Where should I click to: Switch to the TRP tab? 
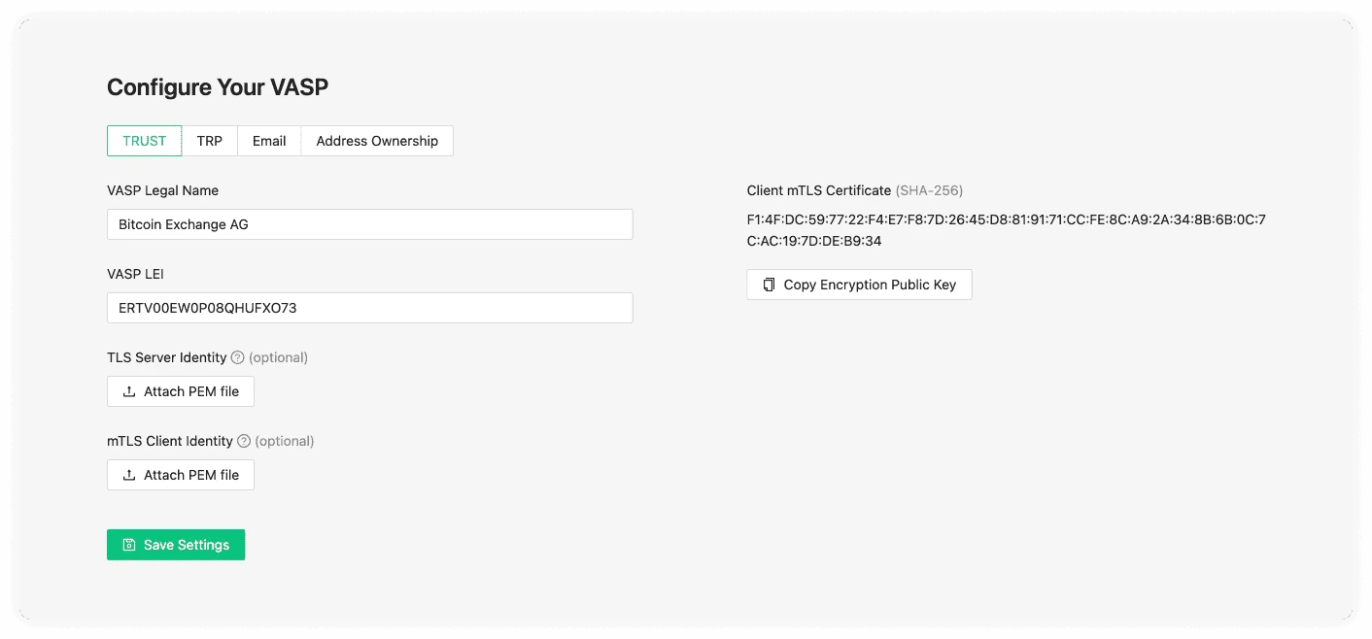pyautogui.click(x=210, y=140)
